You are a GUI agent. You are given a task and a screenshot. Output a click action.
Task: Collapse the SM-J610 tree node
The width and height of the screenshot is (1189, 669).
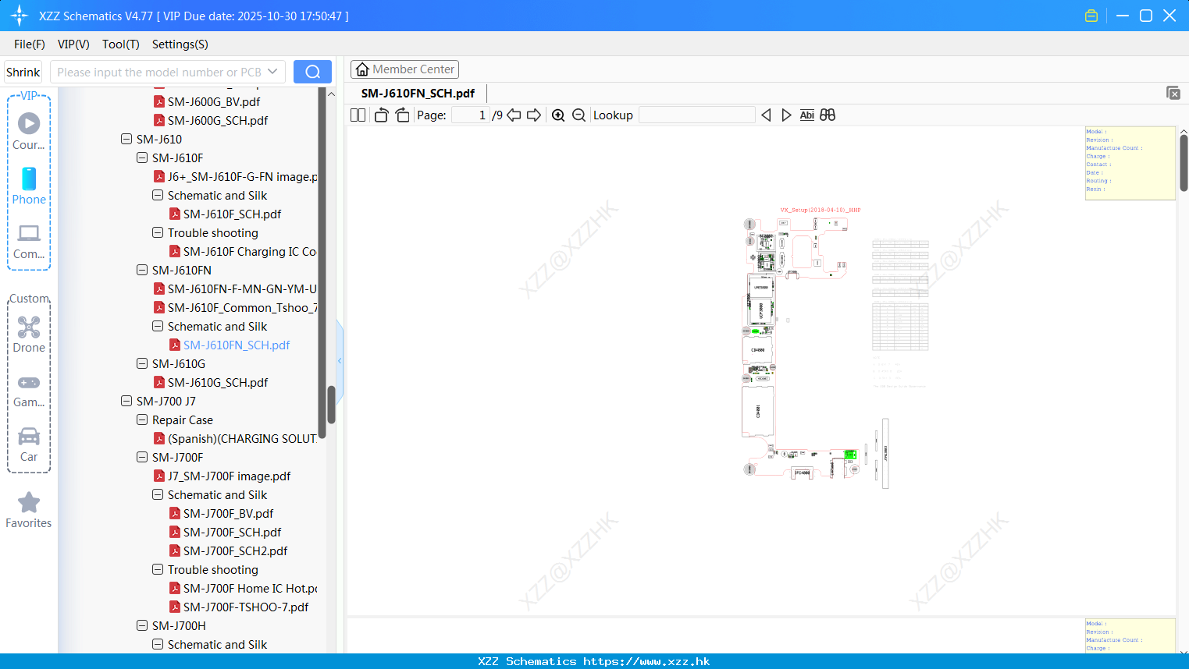pos(126,139)
